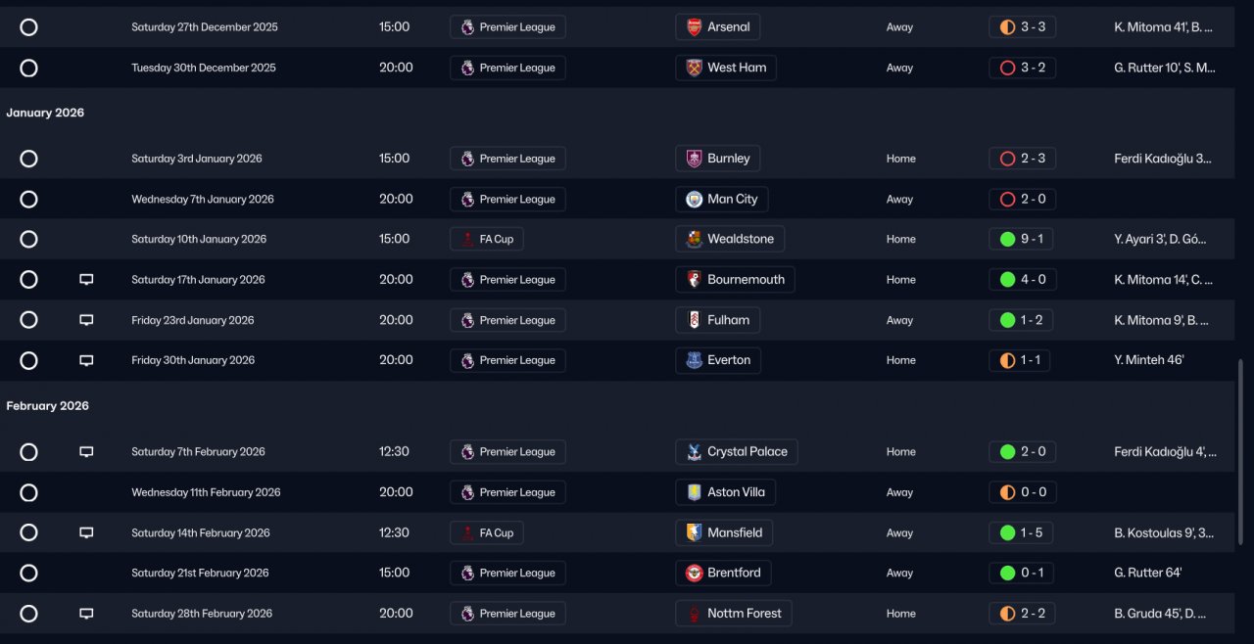Click the TV icon on the Bournemouth fixture
Image resolution: width=1254 pixels, height=644 pixels.
(x=86, y=280)
